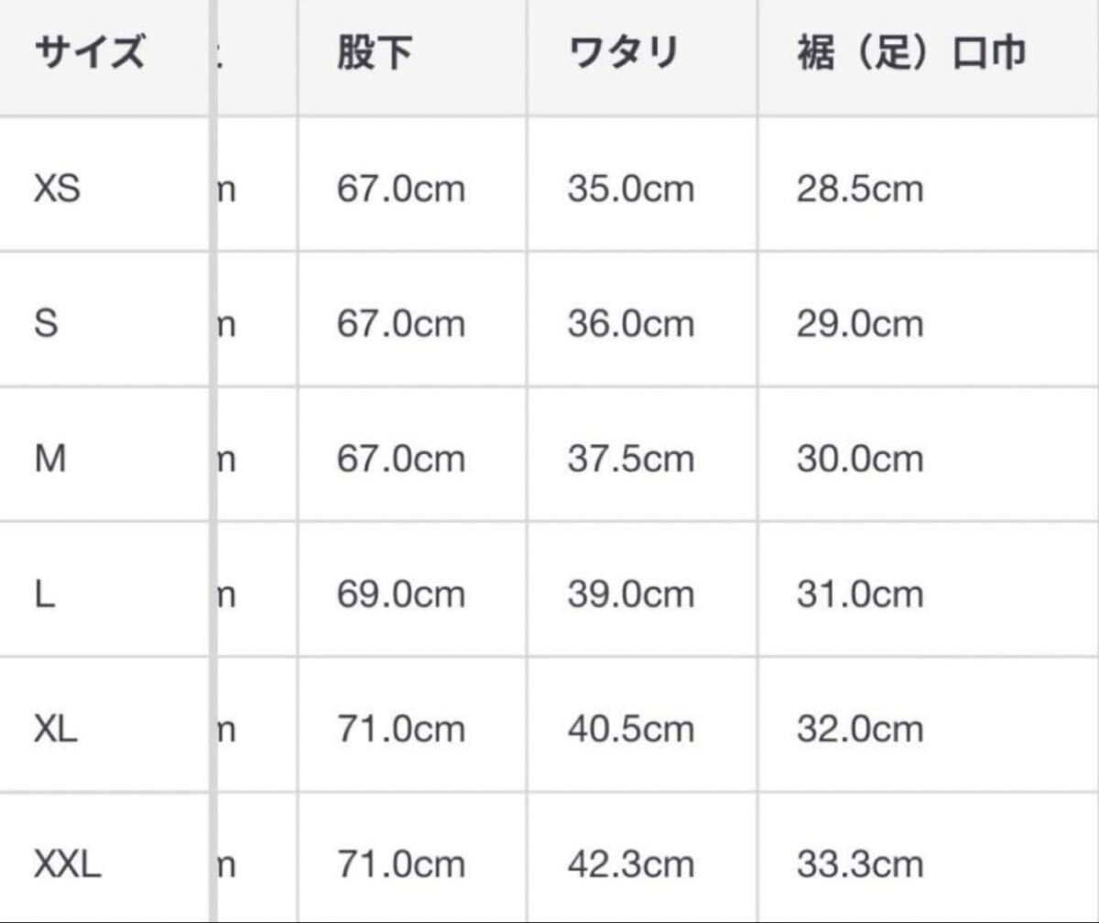Viewport: 1099px width, 923px height.
Task: Select the XL size row label
Action: pyautogui.click(x=56, y=729)
